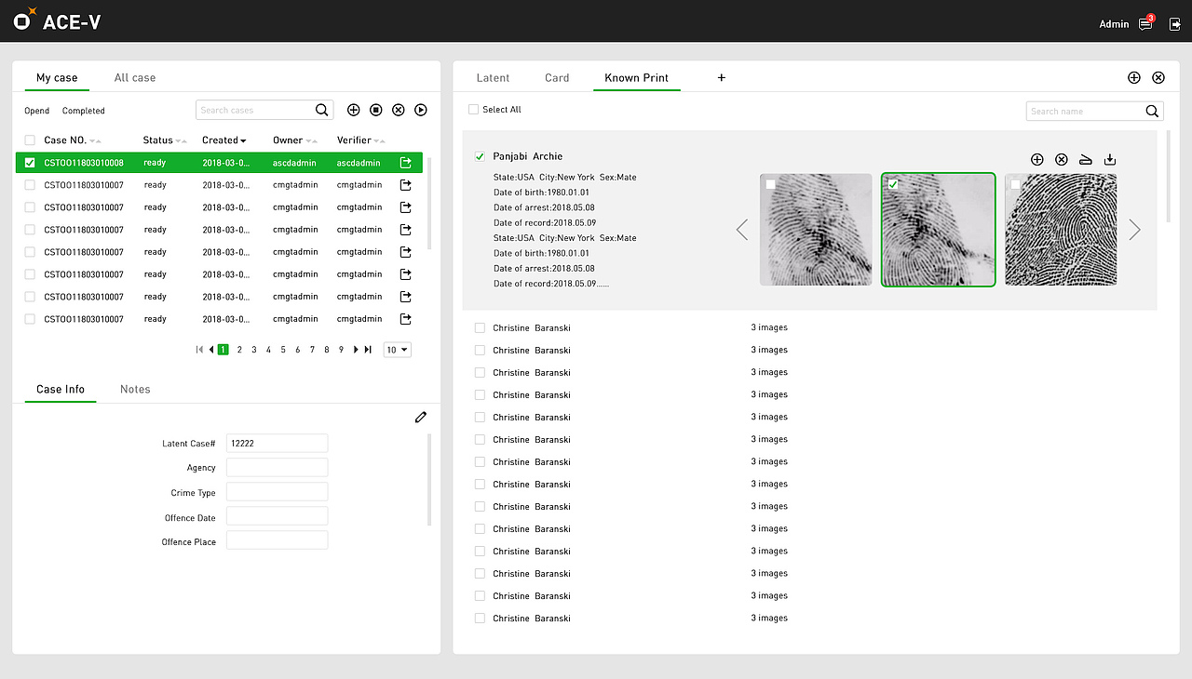
Task: Open the page size dropdown showing 10
Action: point(397,349)
